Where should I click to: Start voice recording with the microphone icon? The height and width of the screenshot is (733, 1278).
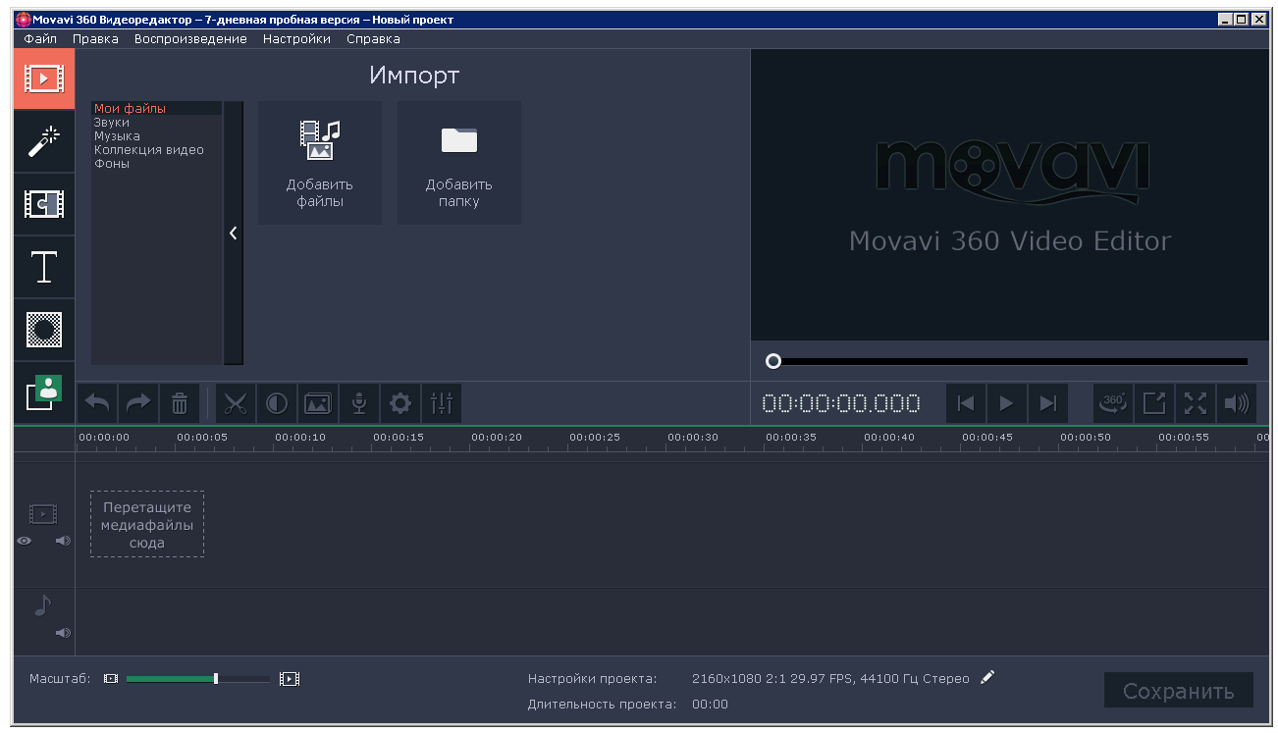click(x=358, y=402)
